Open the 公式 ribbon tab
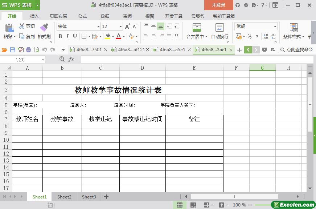The height and width of the screenshot is (209, 316). tap(82, 16)
